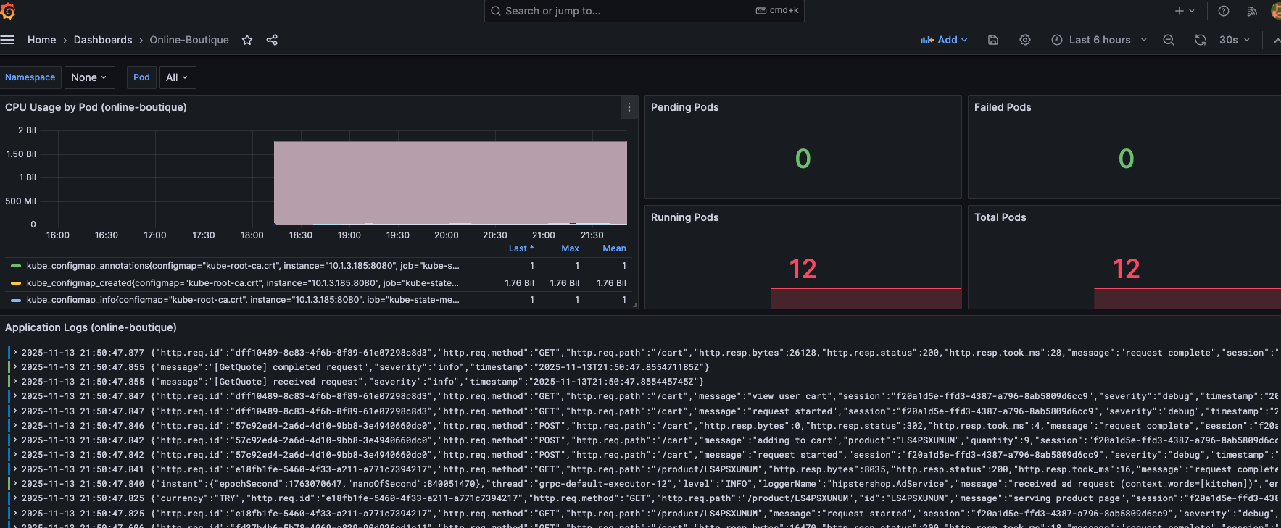Open the Pod All dropdown
Screen dimensions: 1281x528
pos(177,77)
